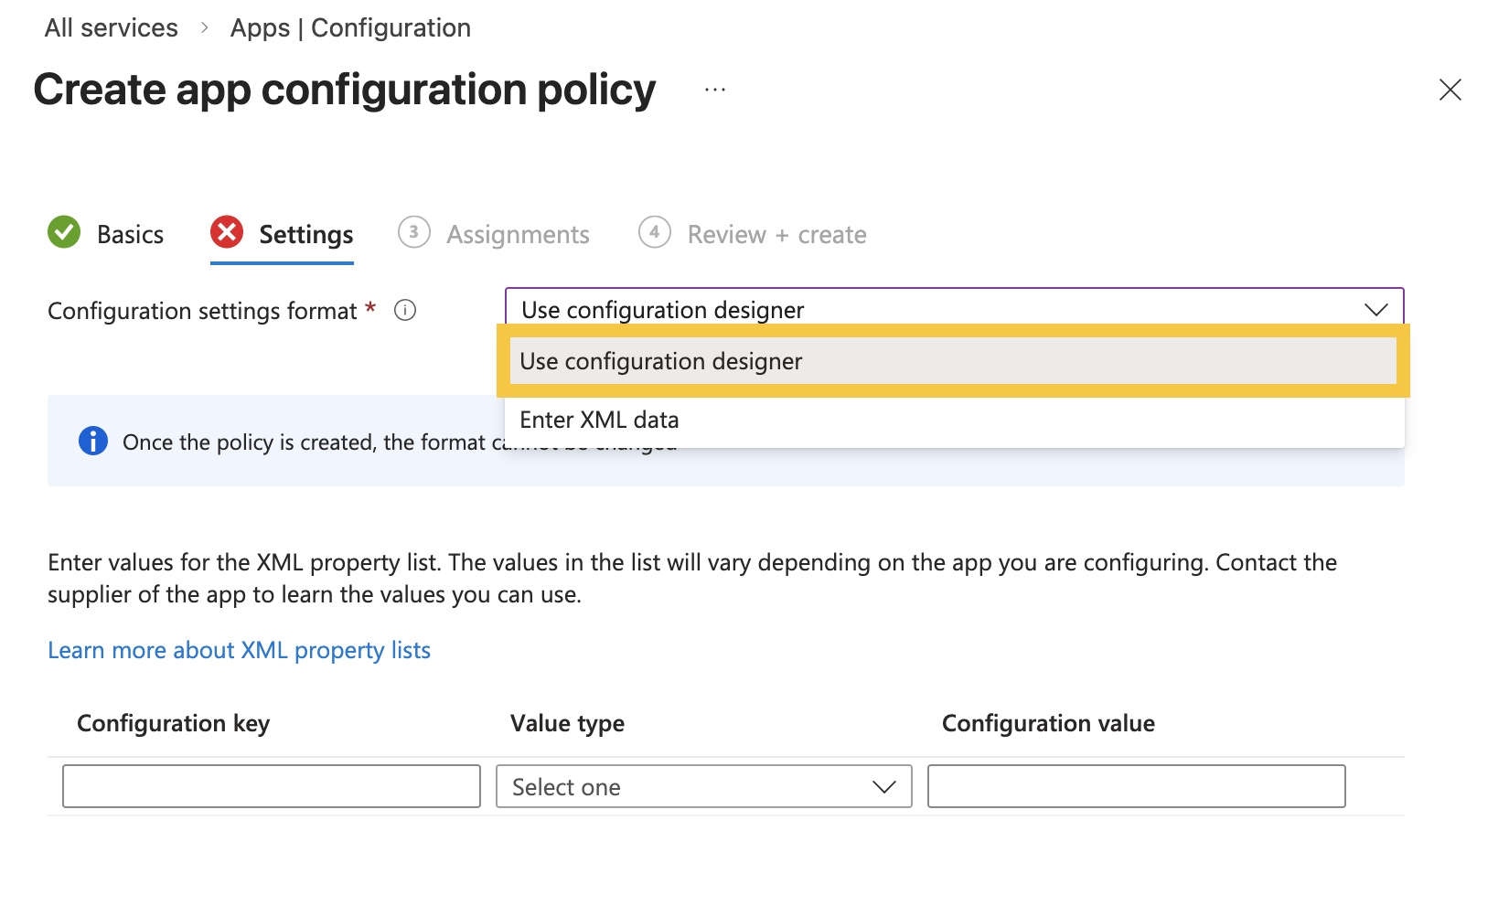1509x916 pixels.
Task: Choose the Enter XML data option
Action: click(x=600, y=421)
